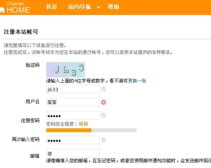
Task: Click the checkmark icon next to 注册密码 field
Action: pyautogui.click(x=103, y=115)
